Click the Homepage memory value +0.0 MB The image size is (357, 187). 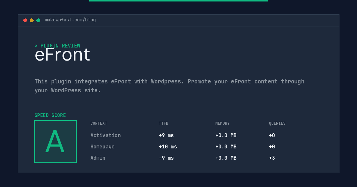coord(226,147)
